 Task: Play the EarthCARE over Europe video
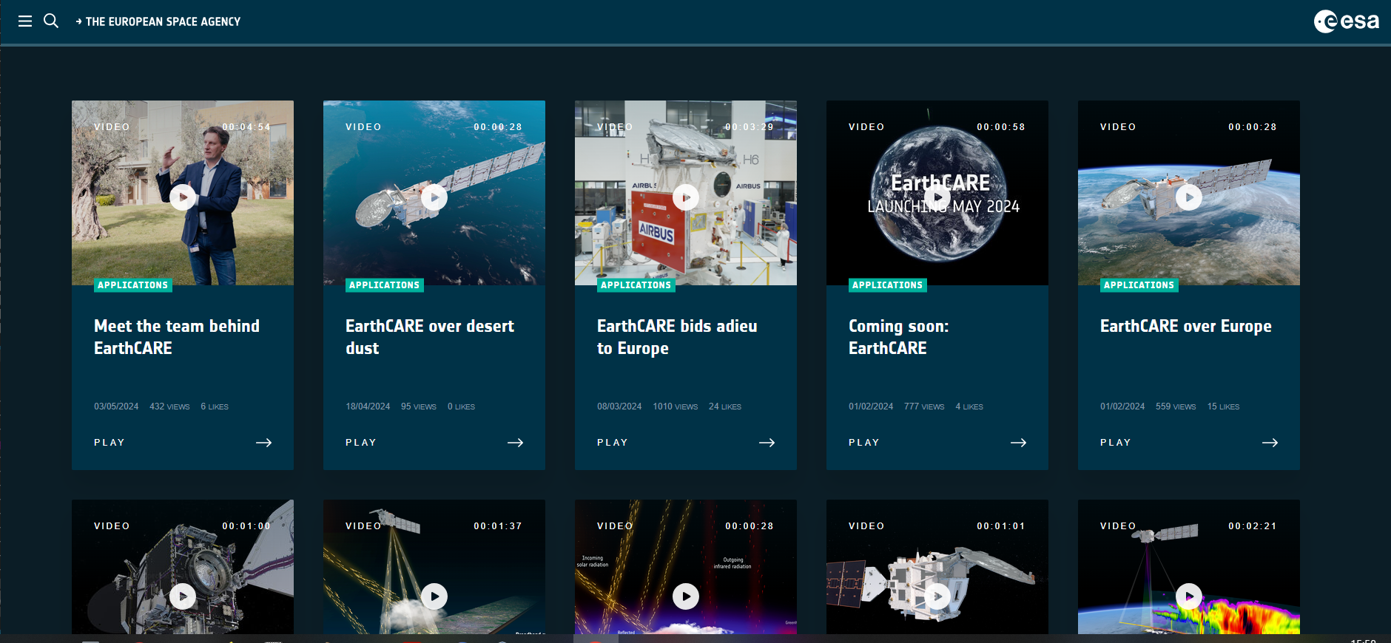(1189, 197)
